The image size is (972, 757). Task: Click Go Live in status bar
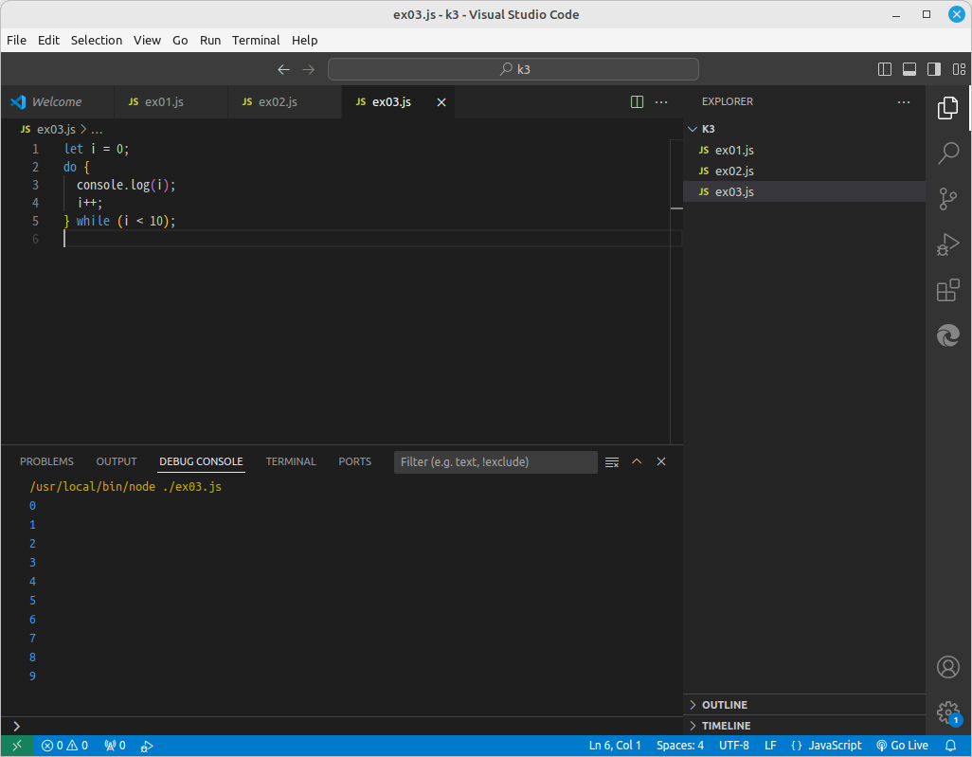coord(903,746)
